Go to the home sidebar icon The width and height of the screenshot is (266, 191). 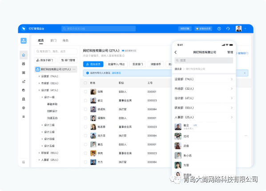coord(24,55)
